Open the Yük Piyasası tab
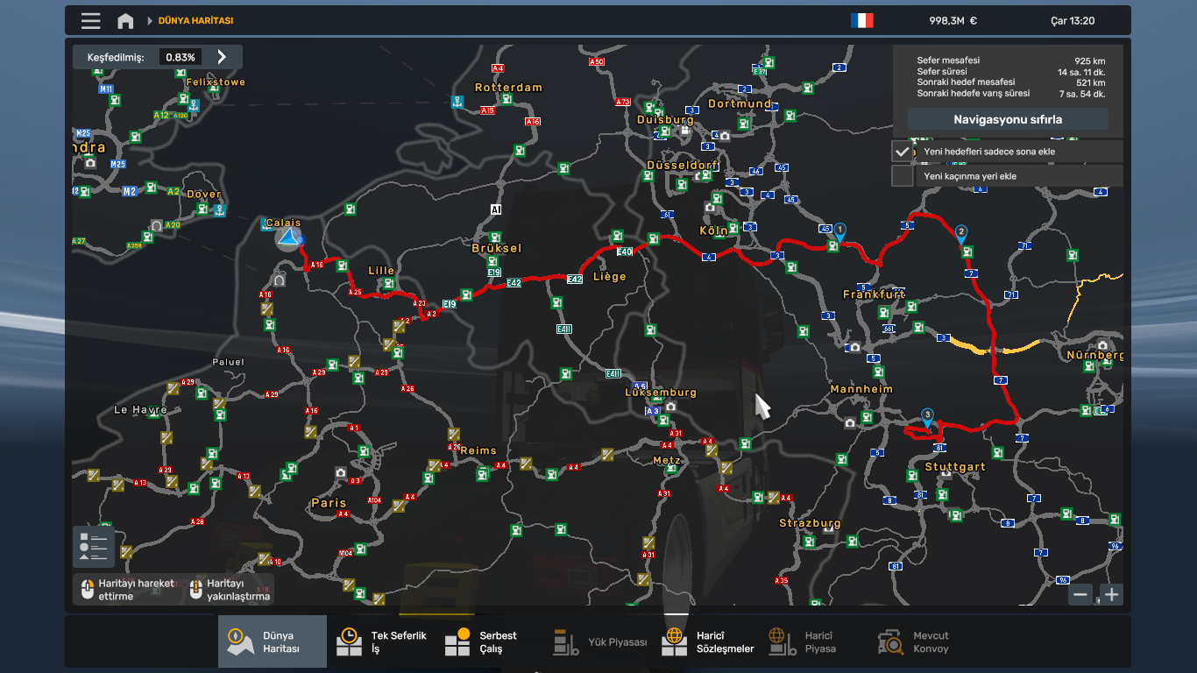 [x=598, y=642]
